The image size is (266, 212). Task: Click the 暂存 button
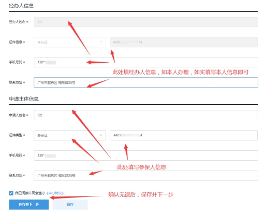point(70,204)
